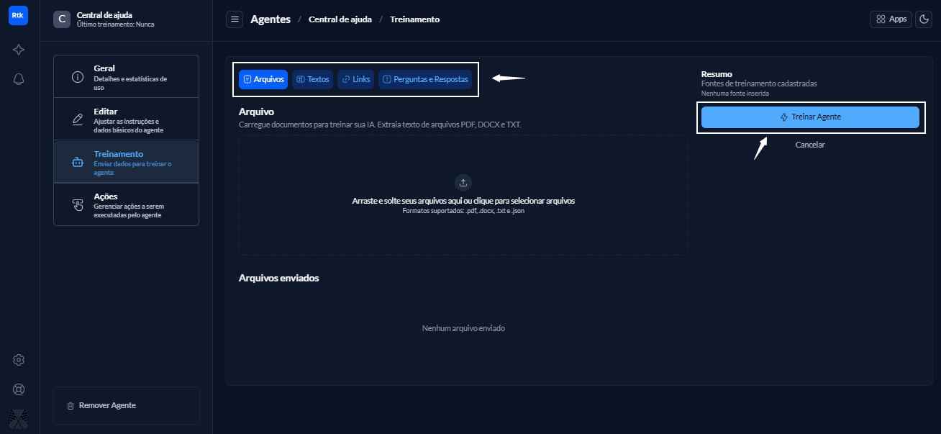The height and width of the screenshot is (434, 941).
Task: Toggle dark mode moon icon
Action: [x=924, y=19]
